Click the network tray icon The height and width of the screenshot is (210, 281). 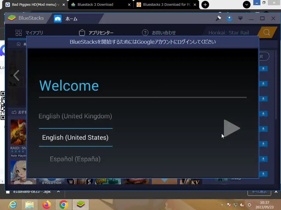[x=235, y=205]
